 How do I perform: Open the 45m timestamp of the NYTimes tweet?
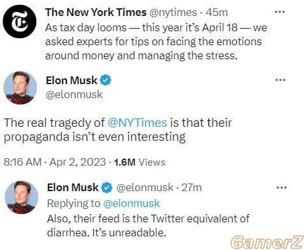coord(217,12)
